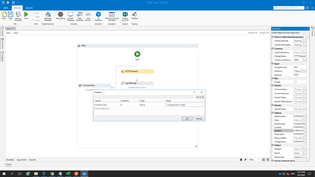Open Excel from the taskbar
This screenshot has width=315, height=177.
point(68,174)
